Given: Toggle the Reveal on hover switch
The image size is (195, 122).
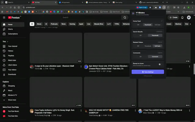Looking at the screenshot, I should click(x=160, y=64).
